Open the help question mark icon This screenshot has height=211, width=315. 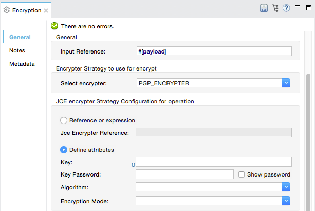click(x=286, y=8)
